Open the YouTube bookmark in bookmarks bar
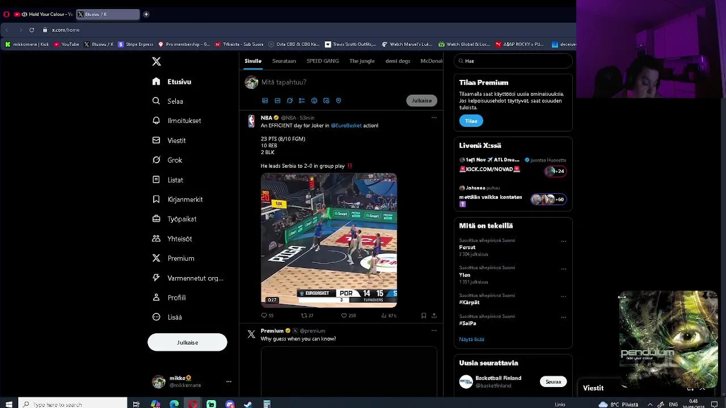Image resolution: width=726 pixels, height=408 pixels. pyautogui.click(x=66, y=44)
